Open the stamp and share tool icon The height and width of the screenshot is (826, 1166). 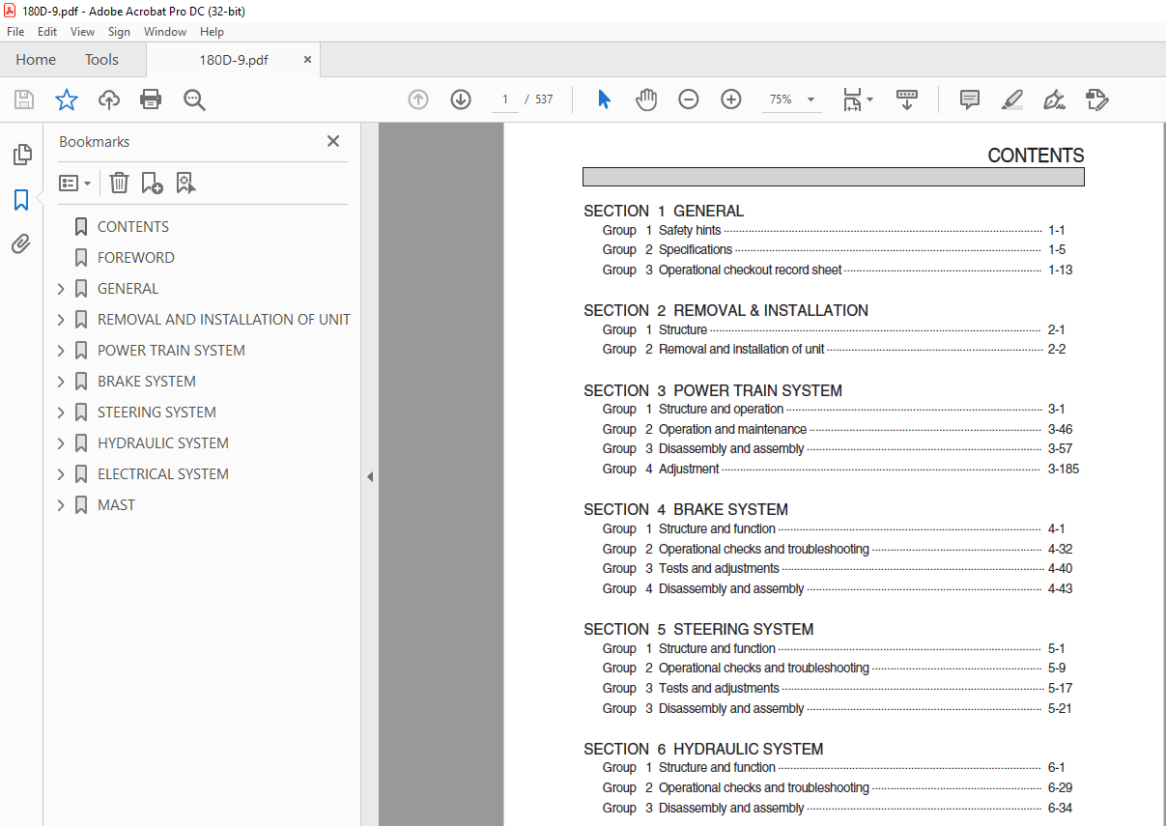tap(1096, 100)
